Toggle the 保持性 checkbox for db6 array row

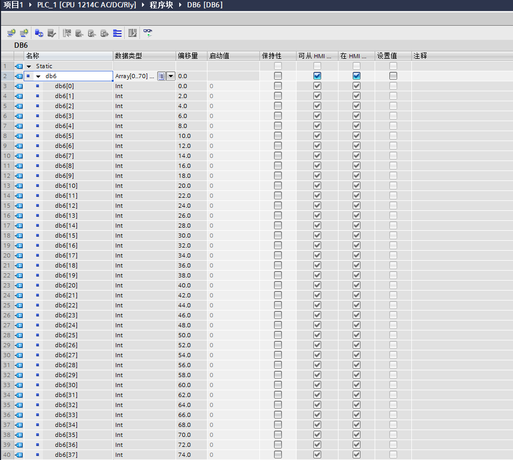[278, 76]
